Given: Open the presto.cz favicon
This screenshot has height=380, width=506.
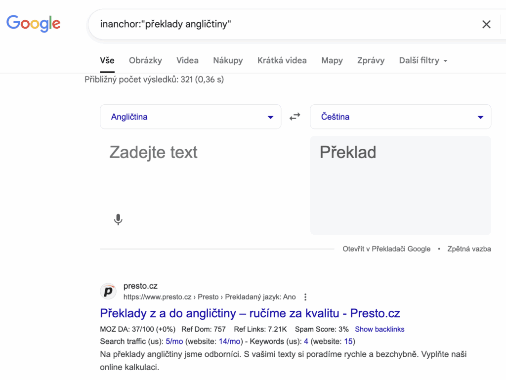Looking at the screenshot, I should tap(108, 291).
